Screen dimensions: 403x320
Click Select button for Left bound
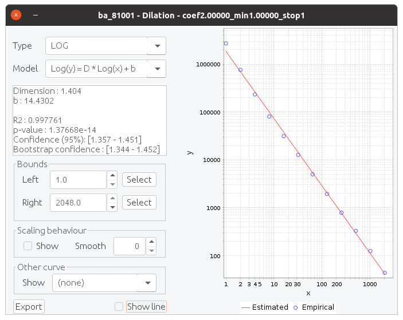click(x=139, y=180)
